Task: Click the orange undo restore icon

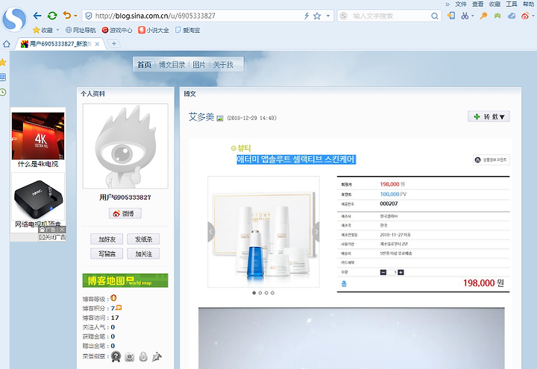Action: pos(67,16)
